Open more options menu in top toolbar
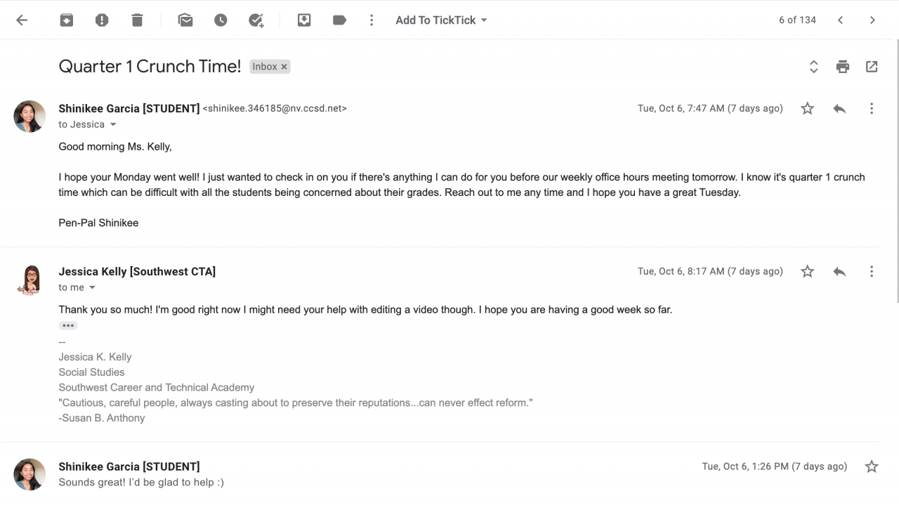899x505 pixels. click(372, 20)
